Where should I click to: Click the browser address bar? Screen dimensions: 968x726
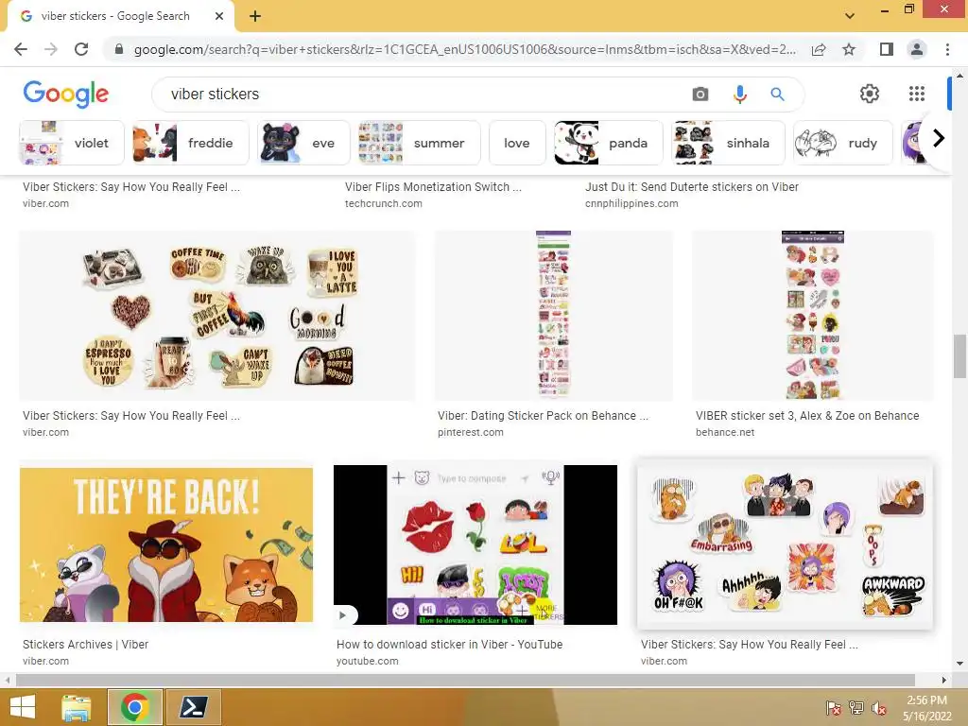click(x=464, y=49)
